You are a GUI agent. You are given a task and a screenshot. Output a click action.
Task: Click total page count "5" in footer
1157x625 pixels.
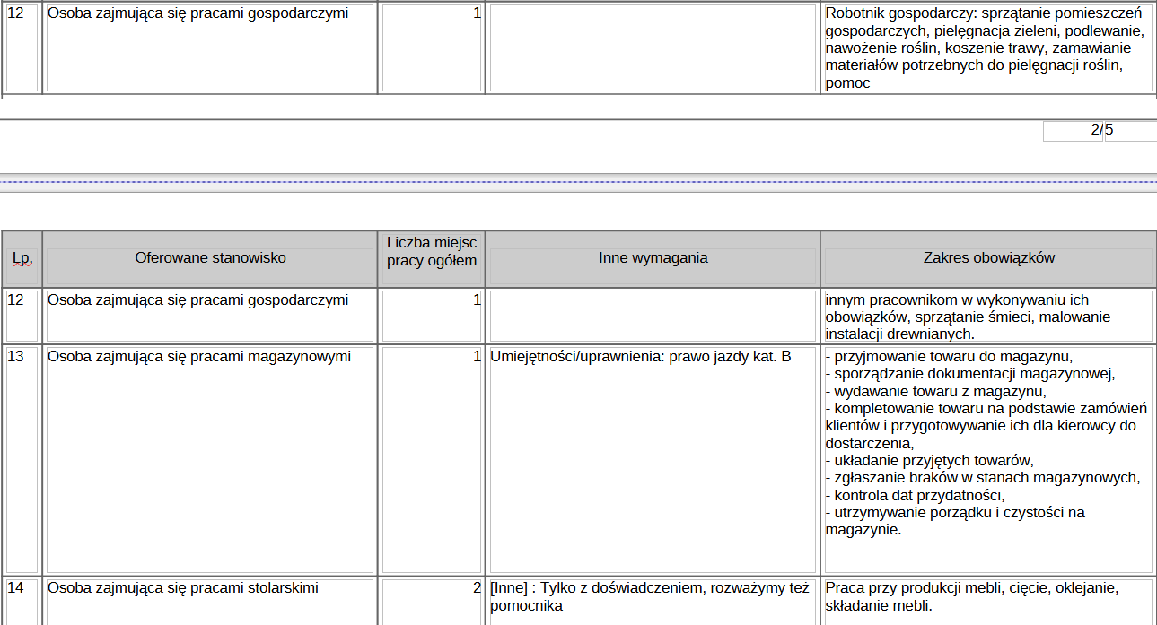point(1110,130)
